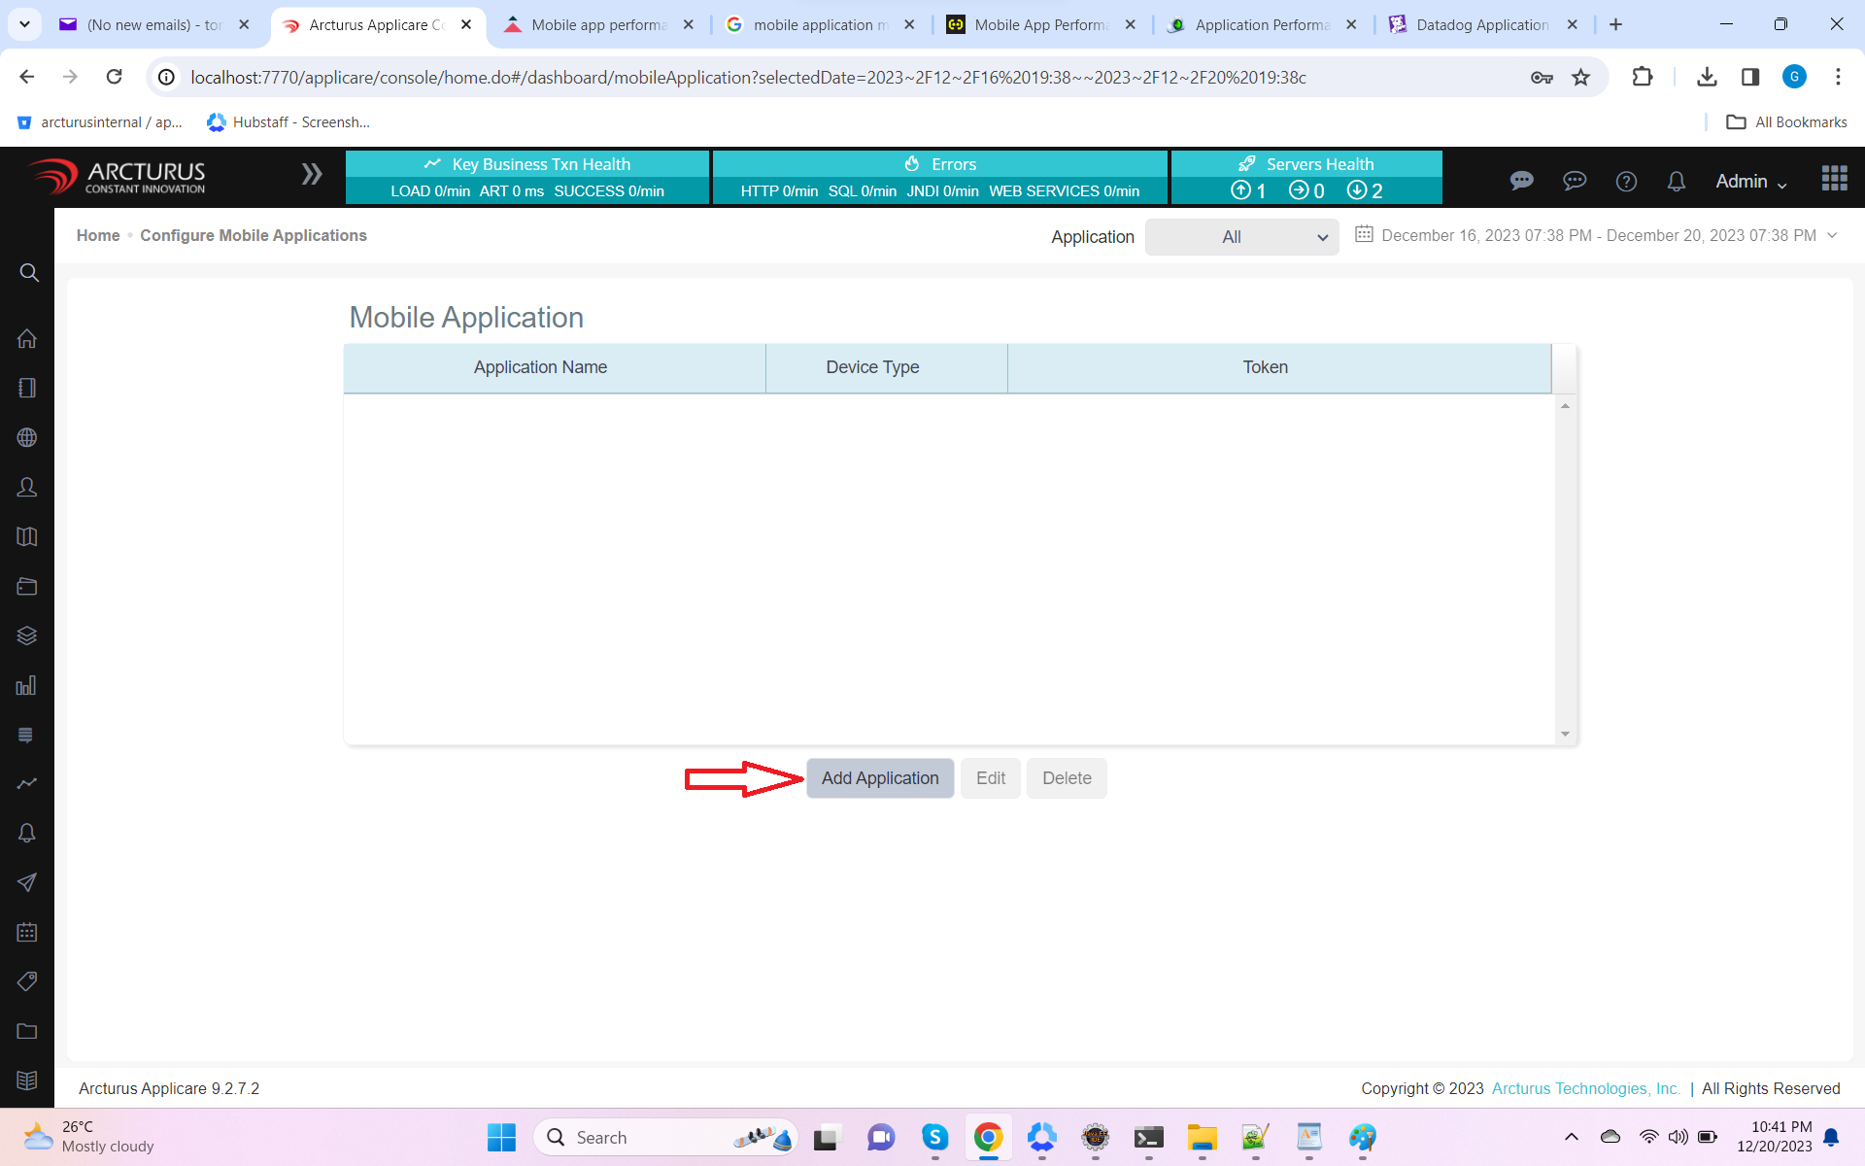Expand the sidebar with double chevron
Image resolution: width=1865 pixels, height=1166 pixels.
coord(311,175)
